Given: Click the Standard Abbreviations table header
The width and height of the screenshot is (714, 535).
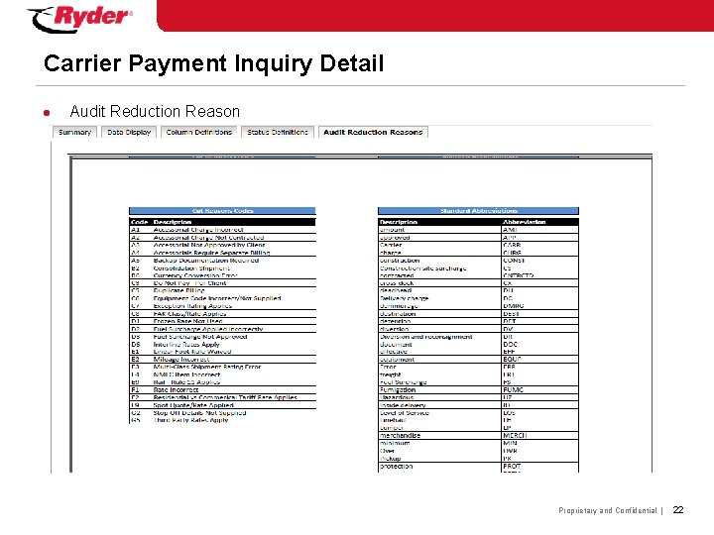Looking at the screenshot, I should coord(478,211).
